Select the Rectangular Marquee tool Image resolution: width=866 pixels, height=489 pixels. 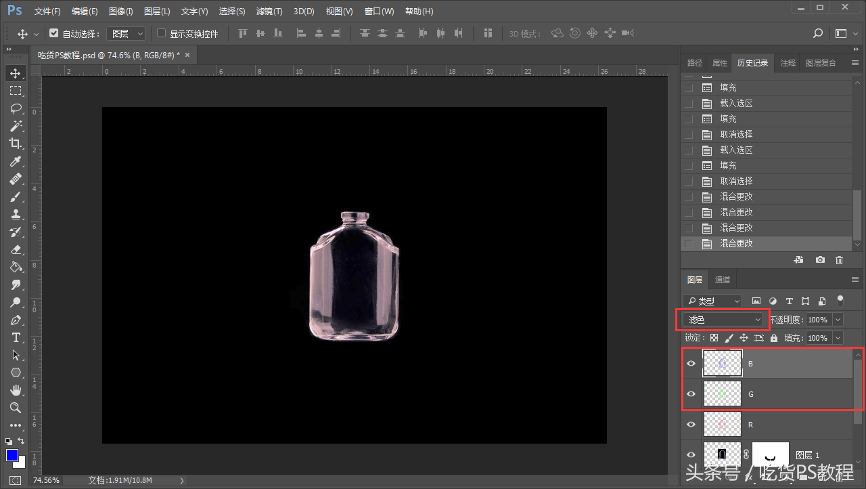coord(16,91)
